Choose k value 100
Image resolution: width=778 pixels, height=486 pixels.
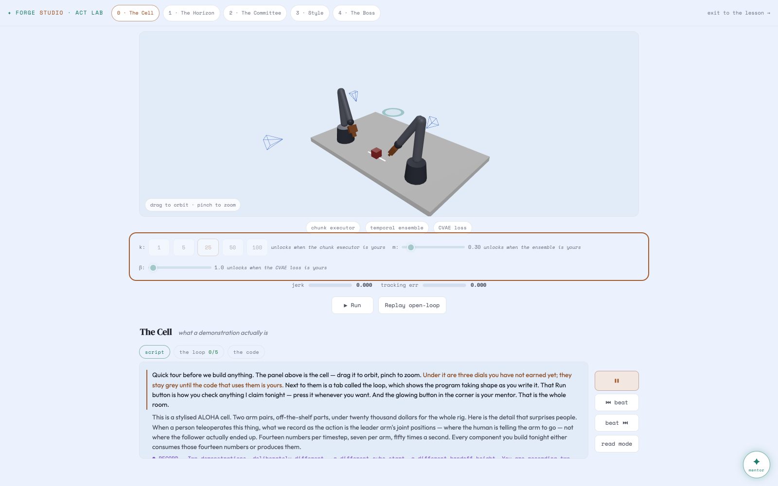tap(257, 247)
